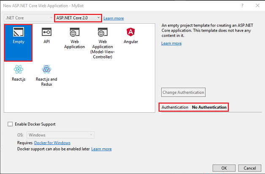
Task: Open the ASP.NET Core 2.0 version dropdown
Action: coord(78,18)
